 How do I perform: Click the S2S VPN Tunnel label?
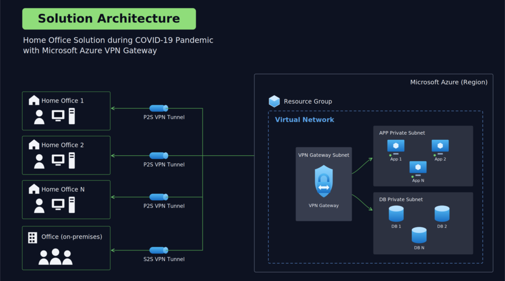(x=164, y=259)
